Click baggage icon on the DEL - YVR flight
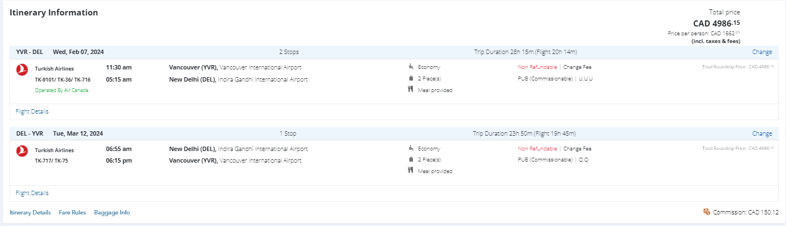The height and width of the screenshot is (226, 786). [x=411, y=160]
